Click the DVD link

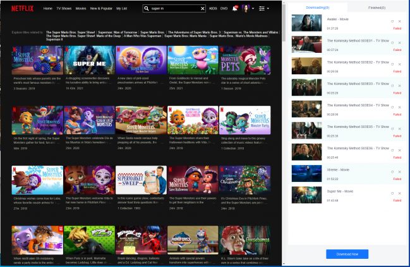point(224,8)
